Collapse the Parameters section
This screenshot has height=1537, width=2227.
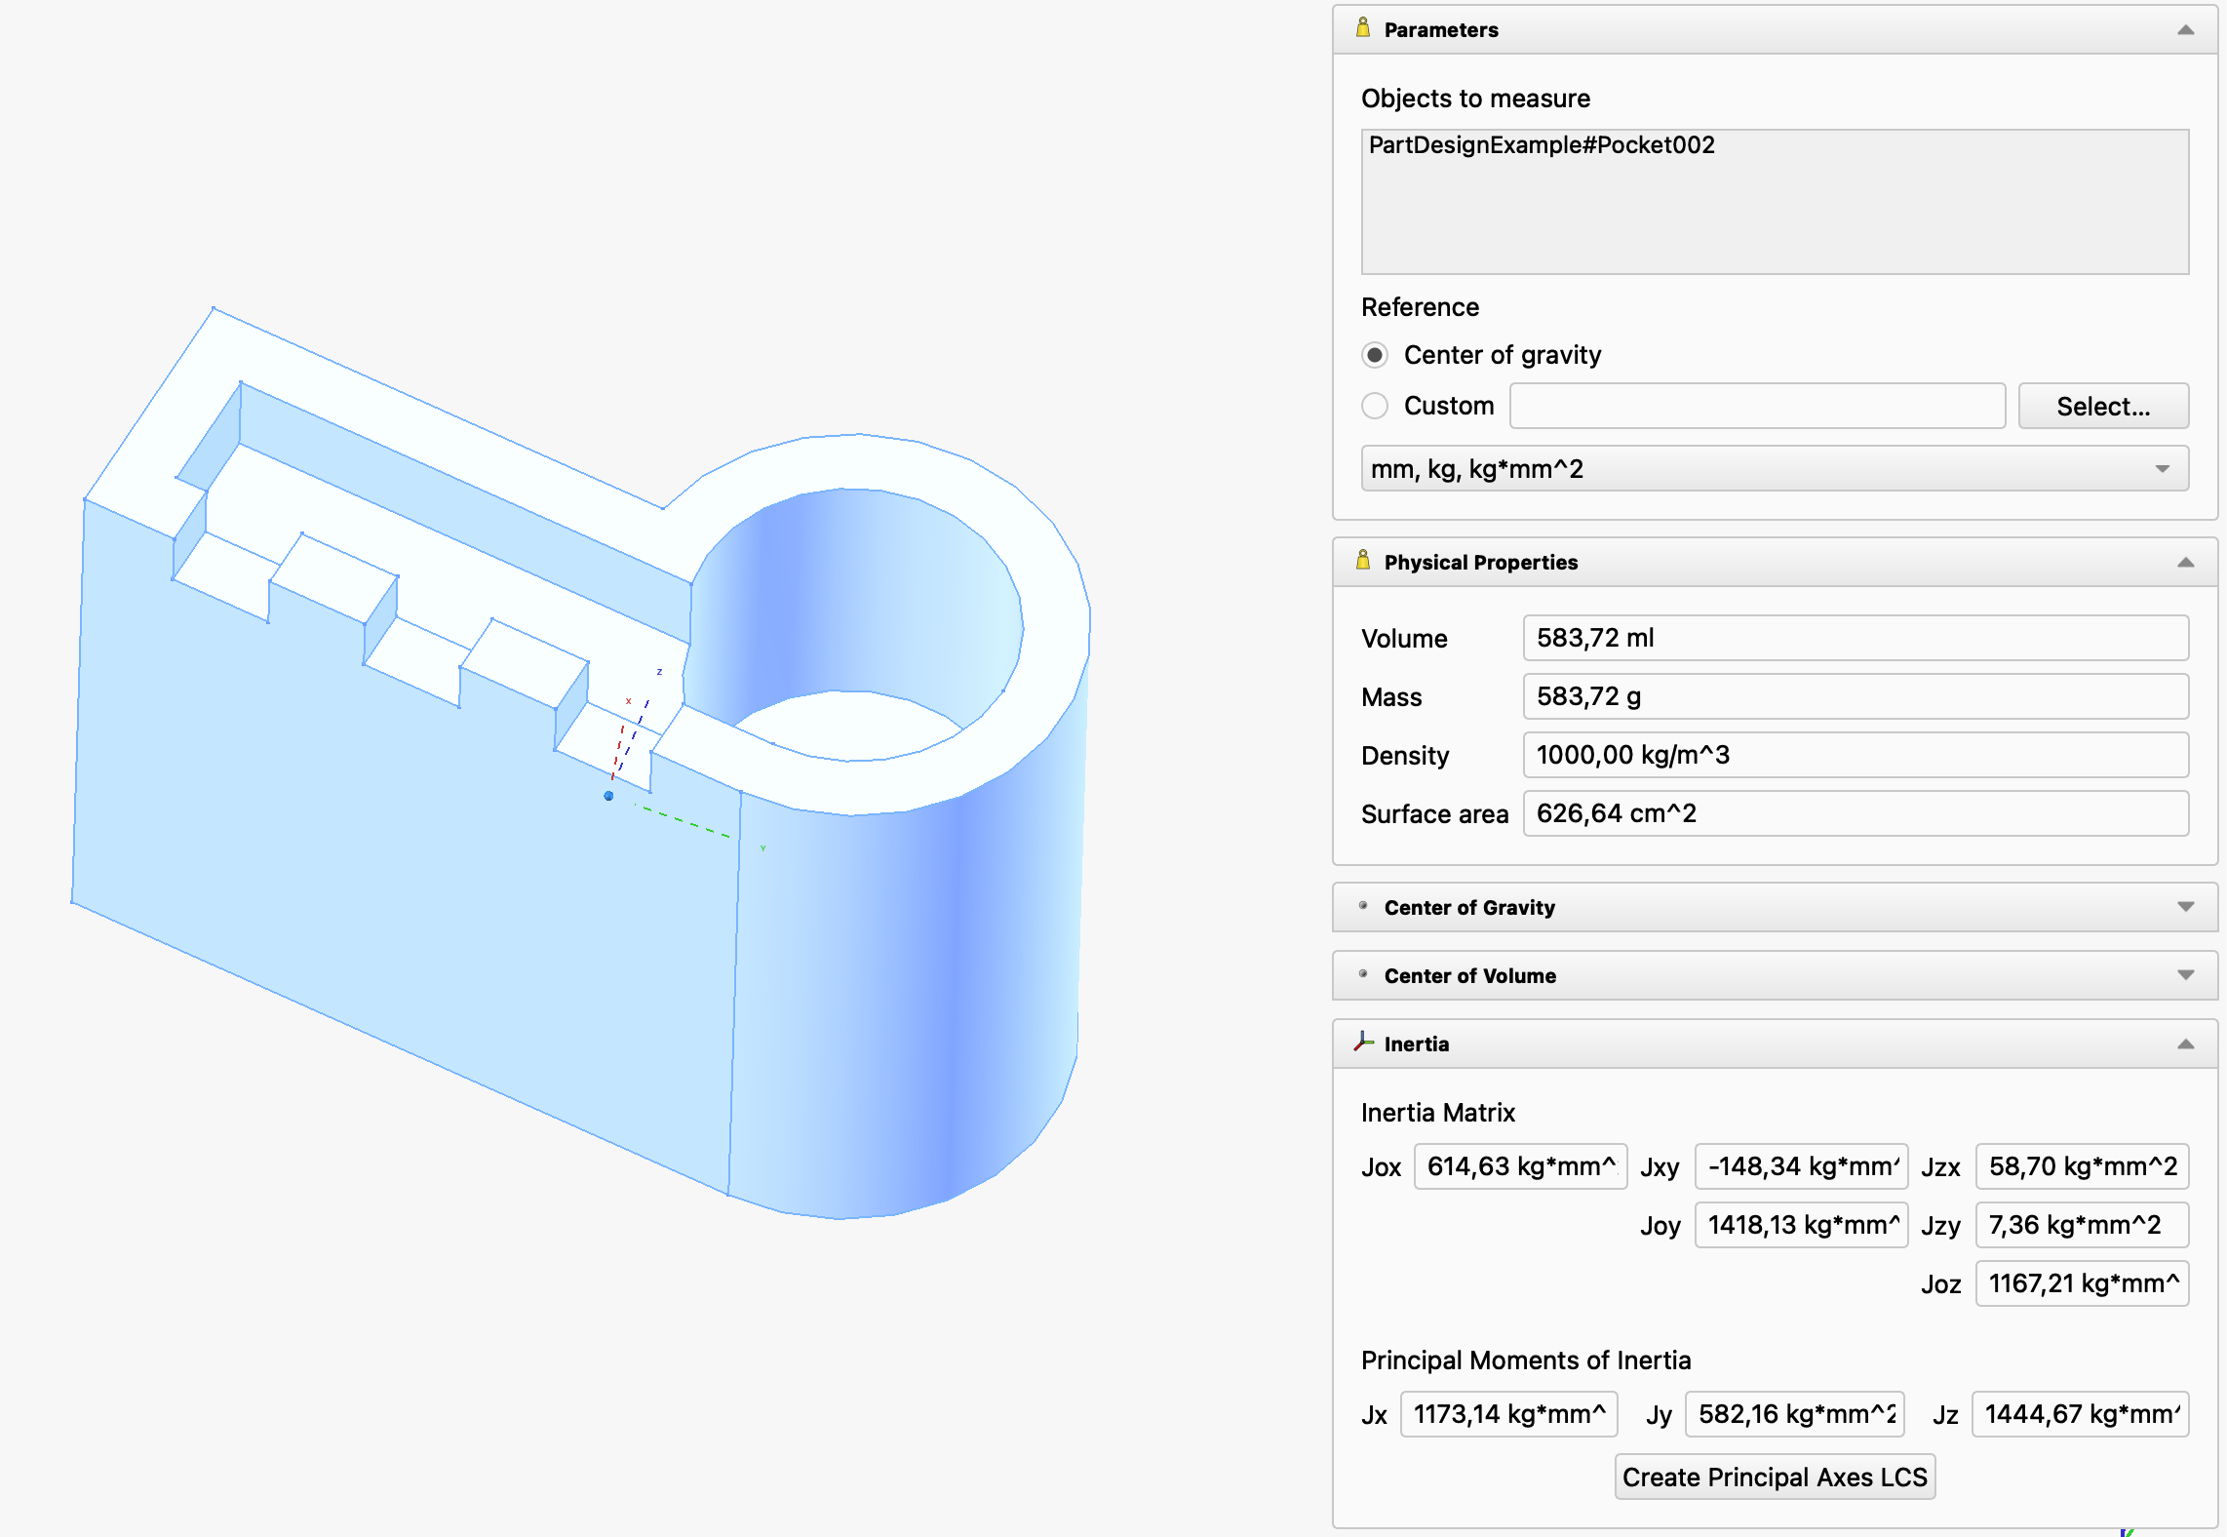2185,30
